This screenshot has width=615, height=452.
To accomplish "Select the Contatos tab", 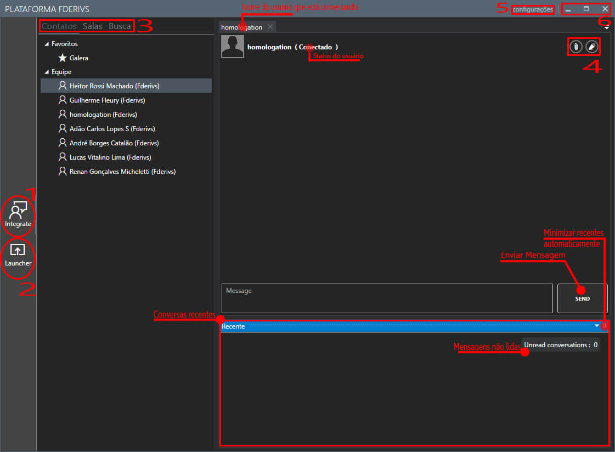I will 59,26.
